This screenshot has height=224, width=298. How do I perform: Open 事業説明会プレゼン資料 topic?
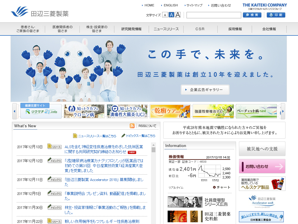[x=105, y=196]
